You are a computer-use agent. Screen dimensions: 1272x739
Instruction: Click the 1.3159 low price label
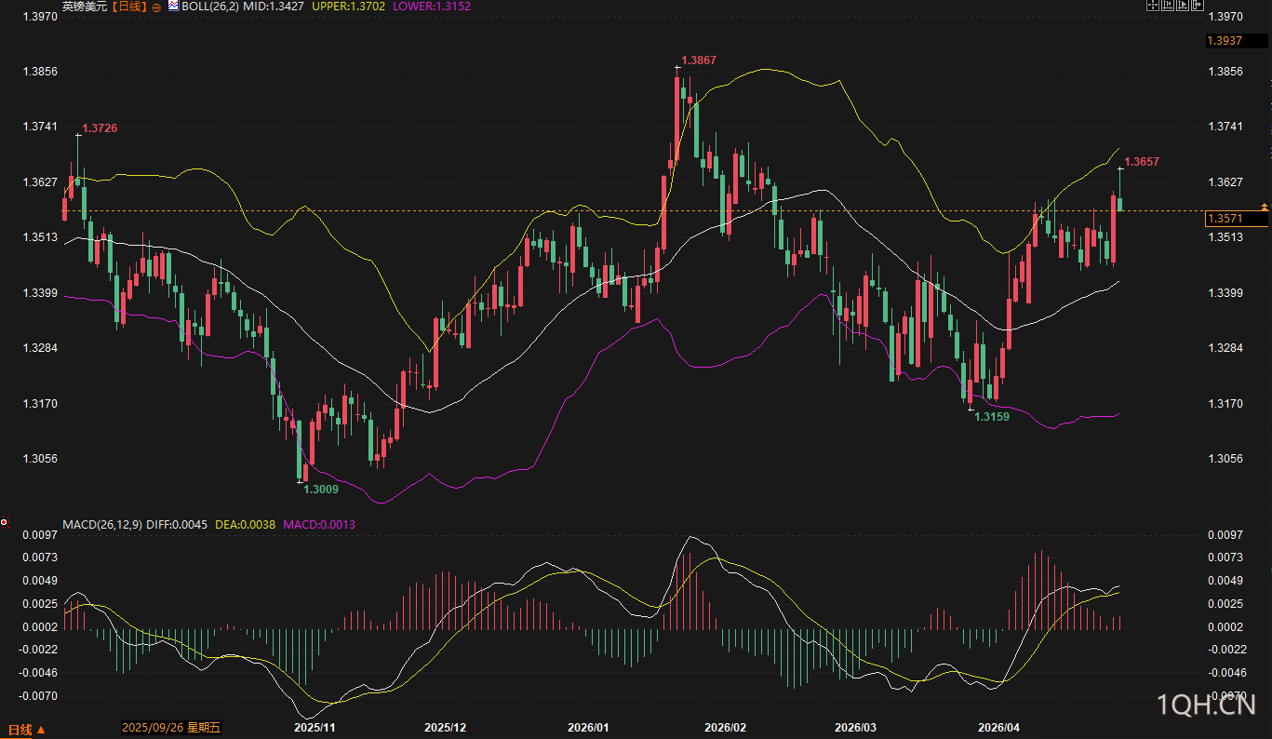click(992, 417)
